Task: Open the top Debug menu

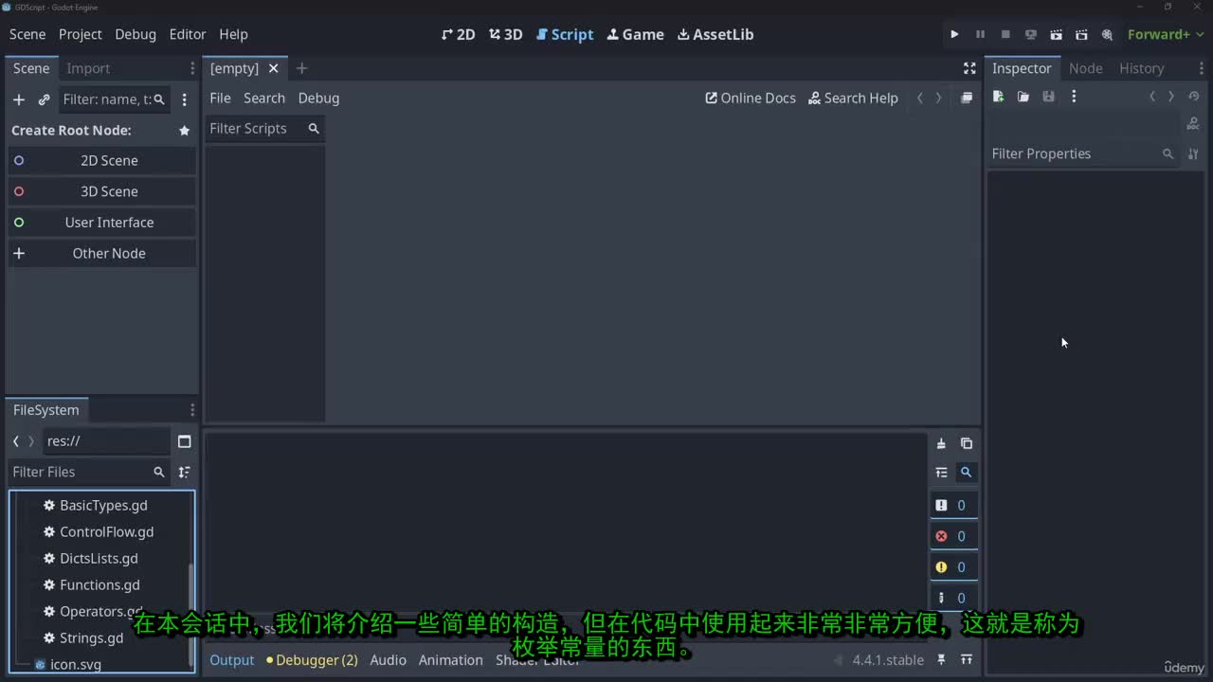Action: coord(136,34)
